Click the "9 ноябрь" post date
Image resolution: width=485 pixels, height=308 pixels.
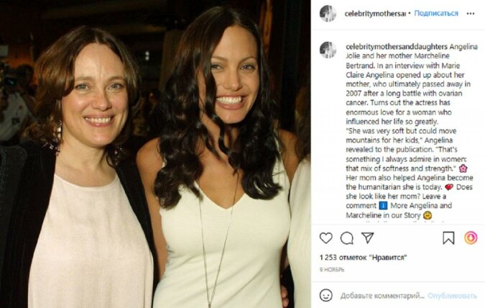tap(332, 268)
